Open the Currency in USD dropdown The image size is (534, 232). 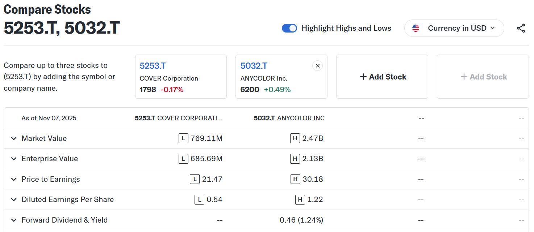tap(454, 28)
